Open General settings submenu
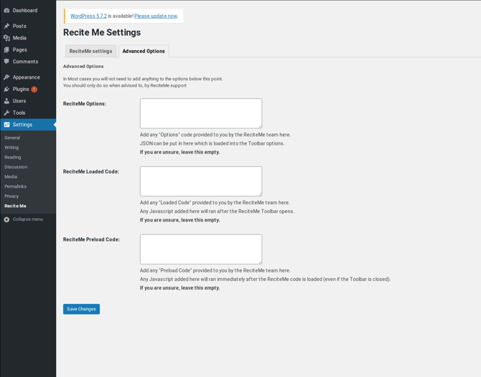481x377 pixels. [x=12, y=138]
